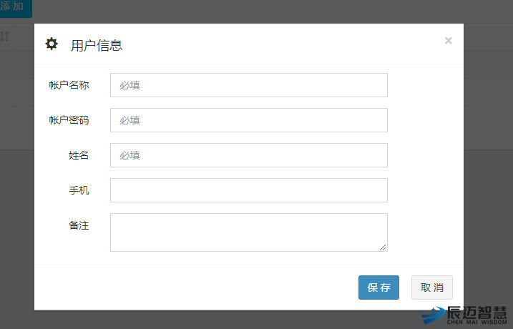Click the 帐户密码 label
Viewport: 513px width, 329px height.
(69, 120)
